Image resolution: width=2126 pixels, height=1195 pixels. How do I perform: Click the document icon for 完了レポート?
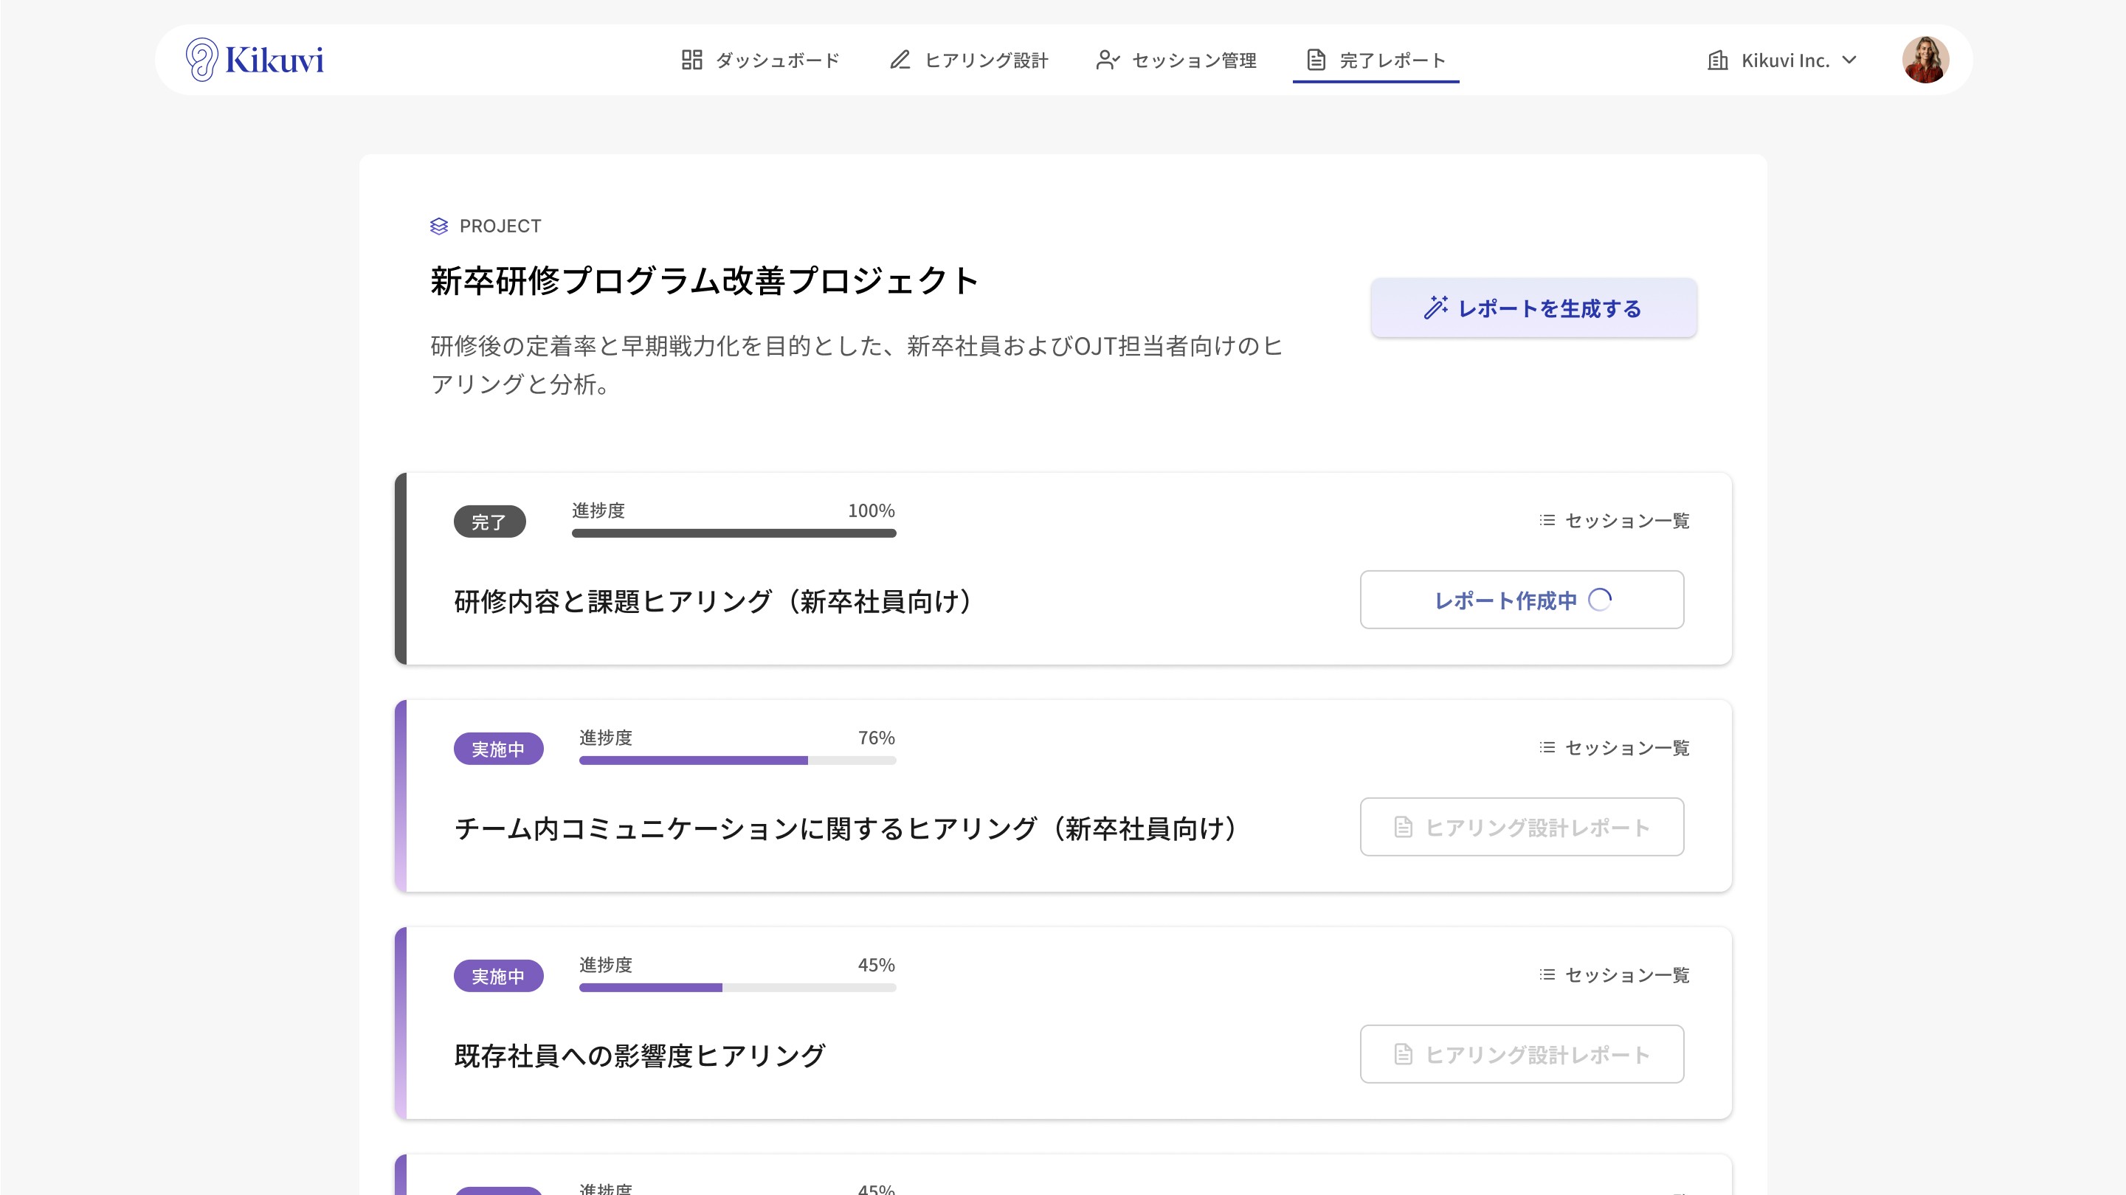1316,60
